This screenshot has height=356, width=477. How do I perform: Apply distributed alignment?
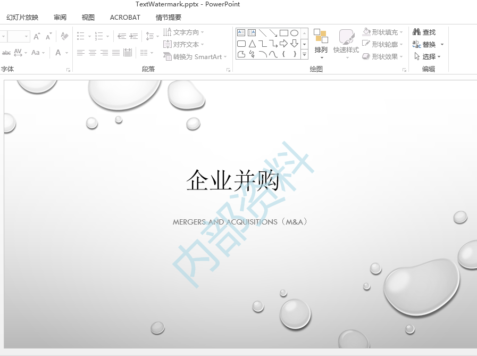coord(128,53)
